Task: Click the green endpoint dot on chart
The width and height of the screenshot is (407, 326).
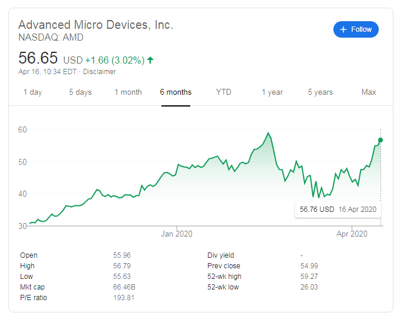Action: (x=380, y=140)
